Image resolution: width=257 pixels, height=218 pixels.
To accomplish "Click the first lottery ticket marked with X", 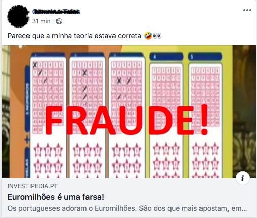I will click(48, 116).
